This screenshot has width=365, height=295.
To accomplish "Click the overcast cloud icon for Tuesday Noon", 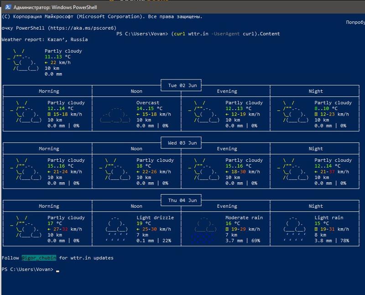I will [115, 115].
